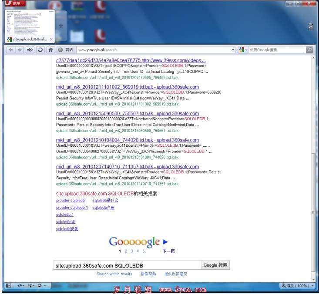This screenshot has width=319, height=294.
Task: Reload the page with the refresh icon
Action: (40, 50)
